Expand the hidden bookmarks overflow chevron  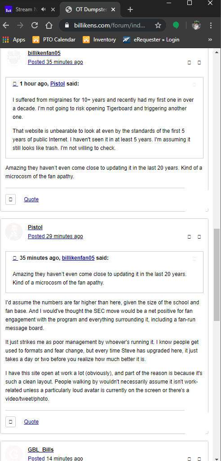coord(210,40)
